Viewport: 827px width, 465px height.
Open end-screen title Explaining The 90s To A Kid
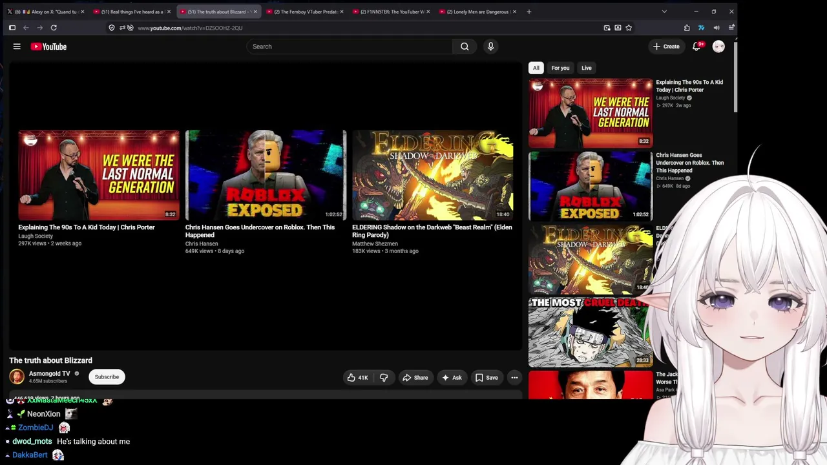87,227
